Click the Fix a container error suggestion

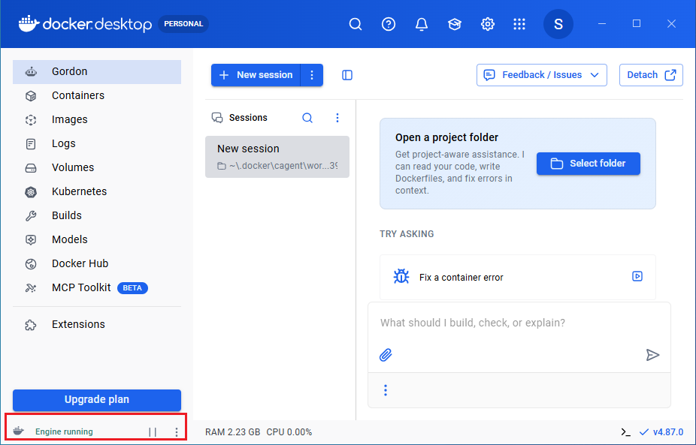tap(518, 277)
